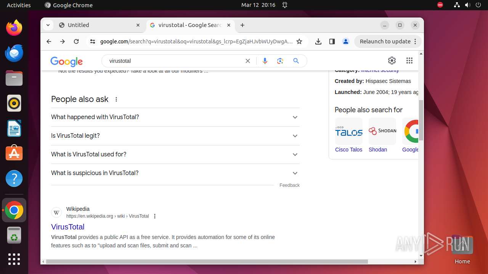Open the Activities overview

point(19,5)
